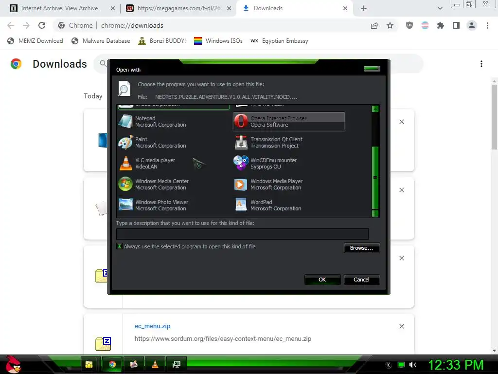Close the Downloads tab
Screen dimensions: 498x374
345,8
